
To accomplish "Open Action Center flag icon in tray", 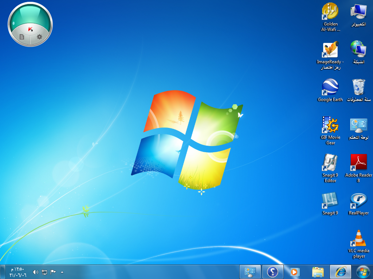I will pyautogui.click(x=53, y=272).
